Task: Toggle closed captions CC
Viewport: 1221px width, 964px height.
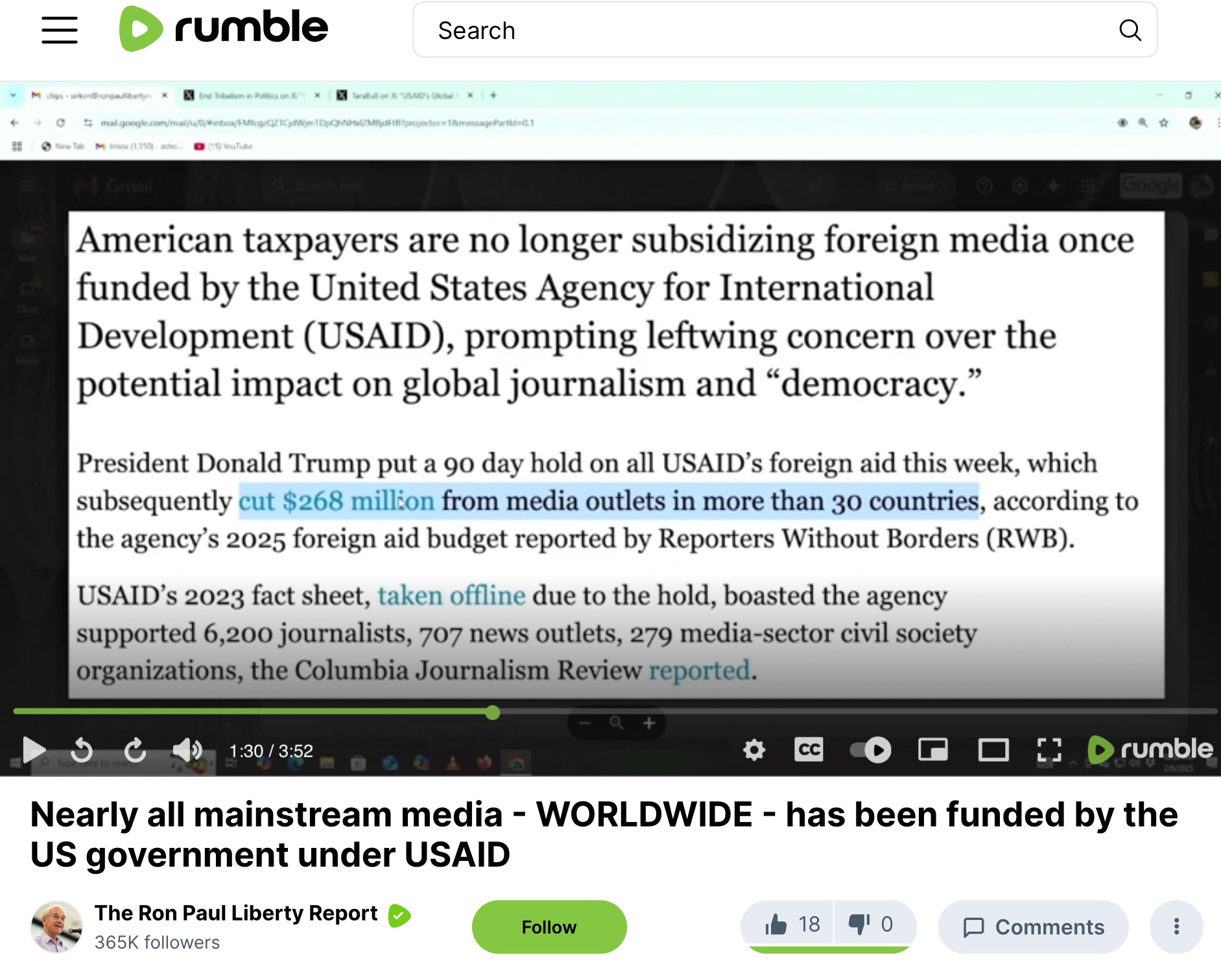Action: coord(809,749)
